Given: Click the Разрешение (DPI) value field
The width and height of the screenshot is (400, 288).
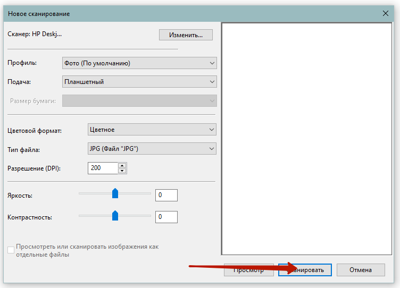Looking at the screenshot, I should coord(103,168).
